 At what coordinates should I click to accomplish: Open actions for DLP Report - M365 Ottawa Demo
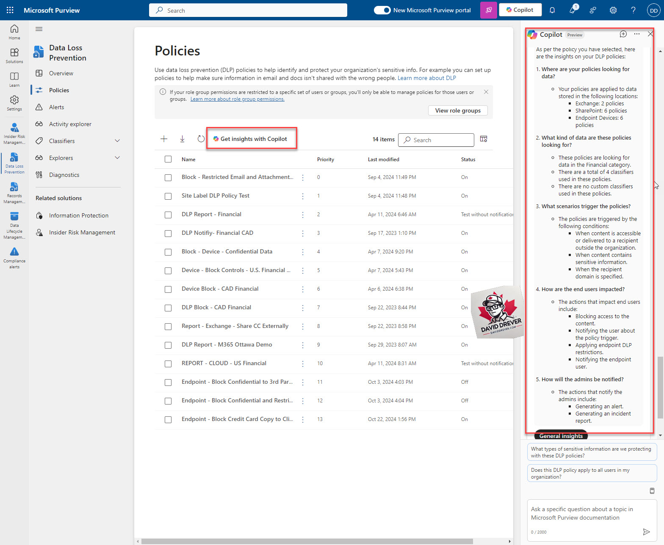tap(303, 345)
